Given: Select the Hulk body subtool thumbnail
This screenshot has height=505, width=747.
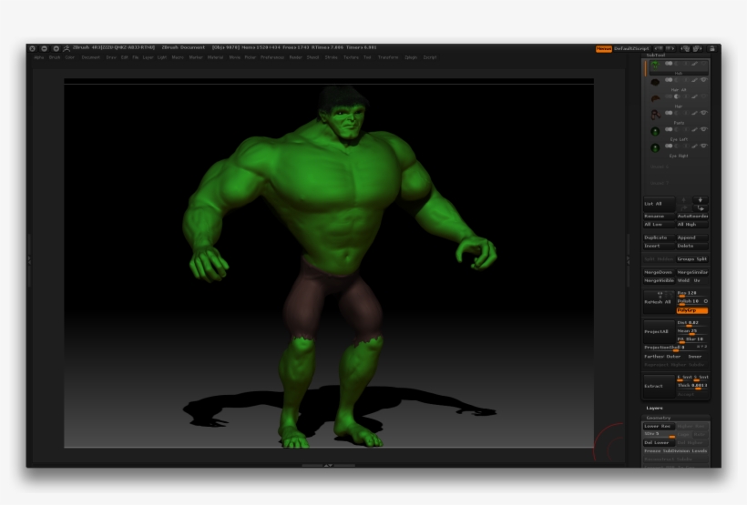Looking at the screenshot, I should 655,66.
